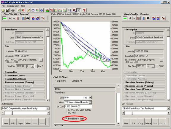Screen dimensions: 171x129
Task: Click the green checkmark edit toolbar icon
Action: [19, 10]
